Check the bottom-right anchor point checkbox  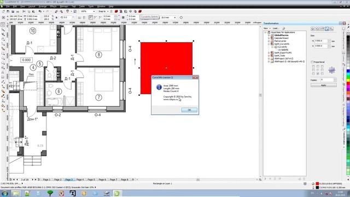tap(322, 73)
